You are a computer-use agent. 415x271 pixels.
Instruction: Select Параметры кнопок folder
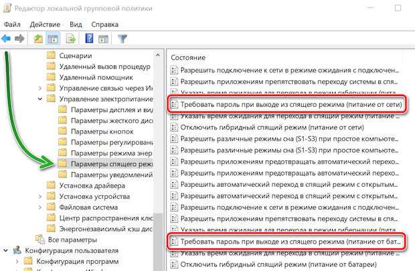pyautogui.click(x=102, y=131)
